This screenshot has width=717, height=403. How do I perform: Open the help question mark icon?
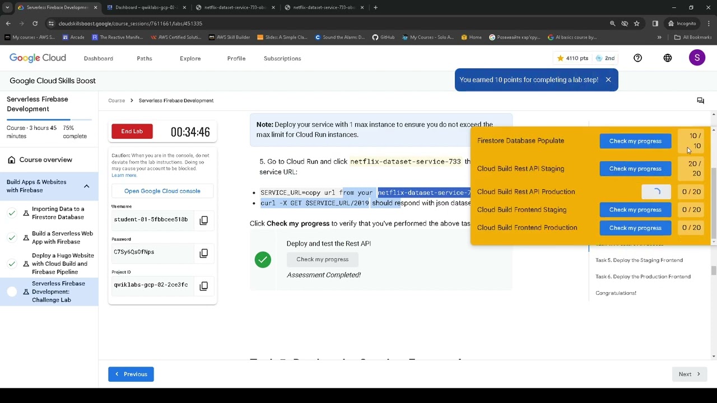coord(637,58)
